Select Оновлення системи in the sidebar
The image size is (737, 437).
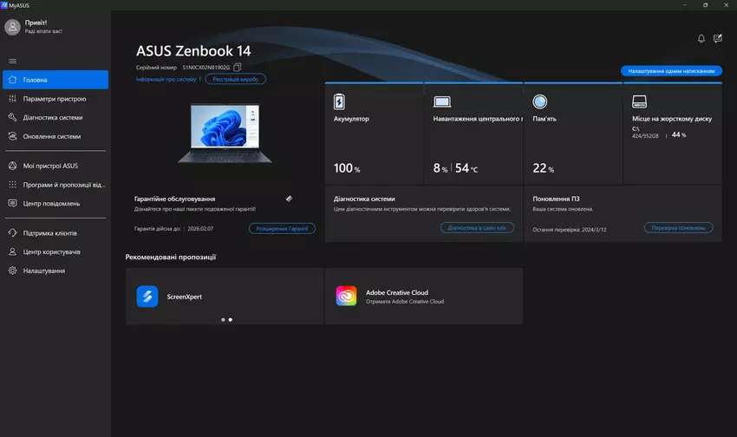click(52, 136)
